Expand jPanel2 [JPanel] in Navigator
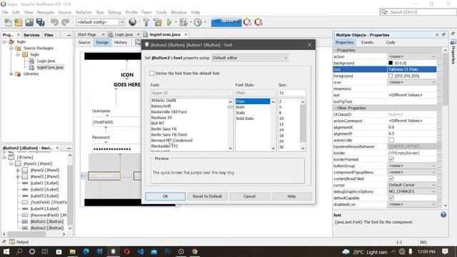This screenshot has height=257, width=457. pos(18,170)
